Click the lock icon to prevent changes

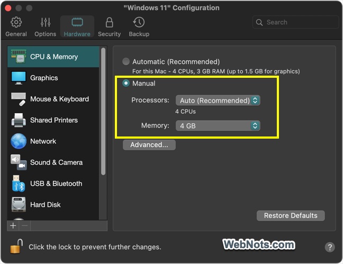pos(16,246)
